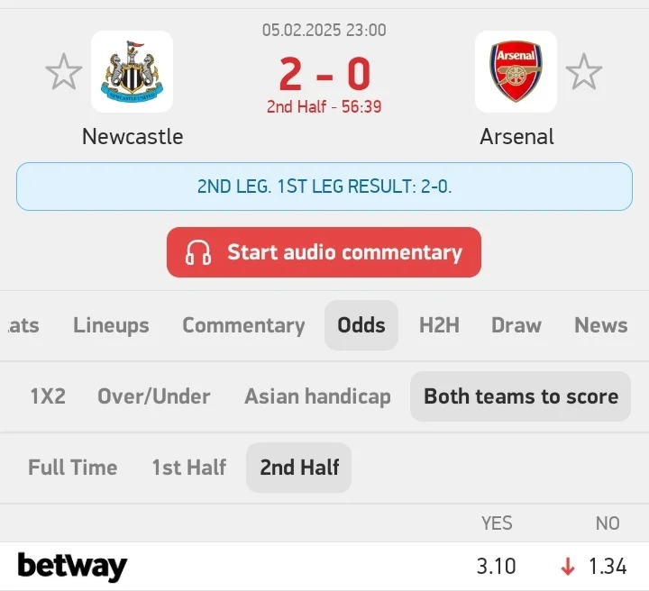Select the 1X2 odds market
The image size is (649, 591).
tap(48, 396)
